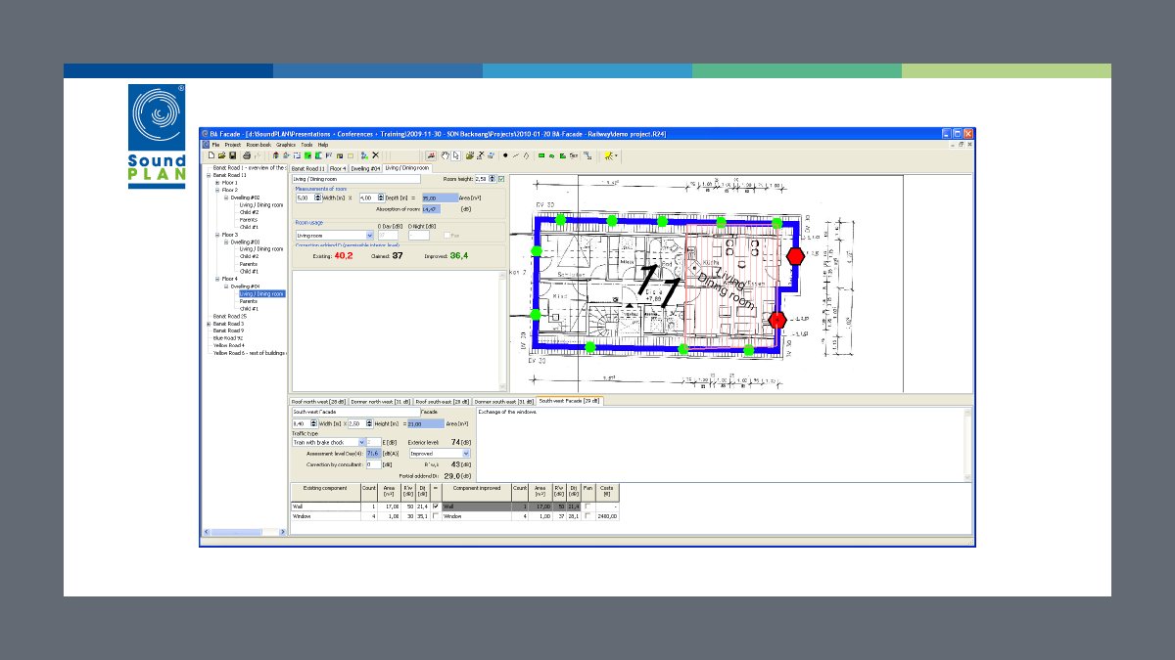Select the diagonal line drawing tool
Viewport: 1175px width, 660px height.
pyautogui.click(x=516, y=154)
